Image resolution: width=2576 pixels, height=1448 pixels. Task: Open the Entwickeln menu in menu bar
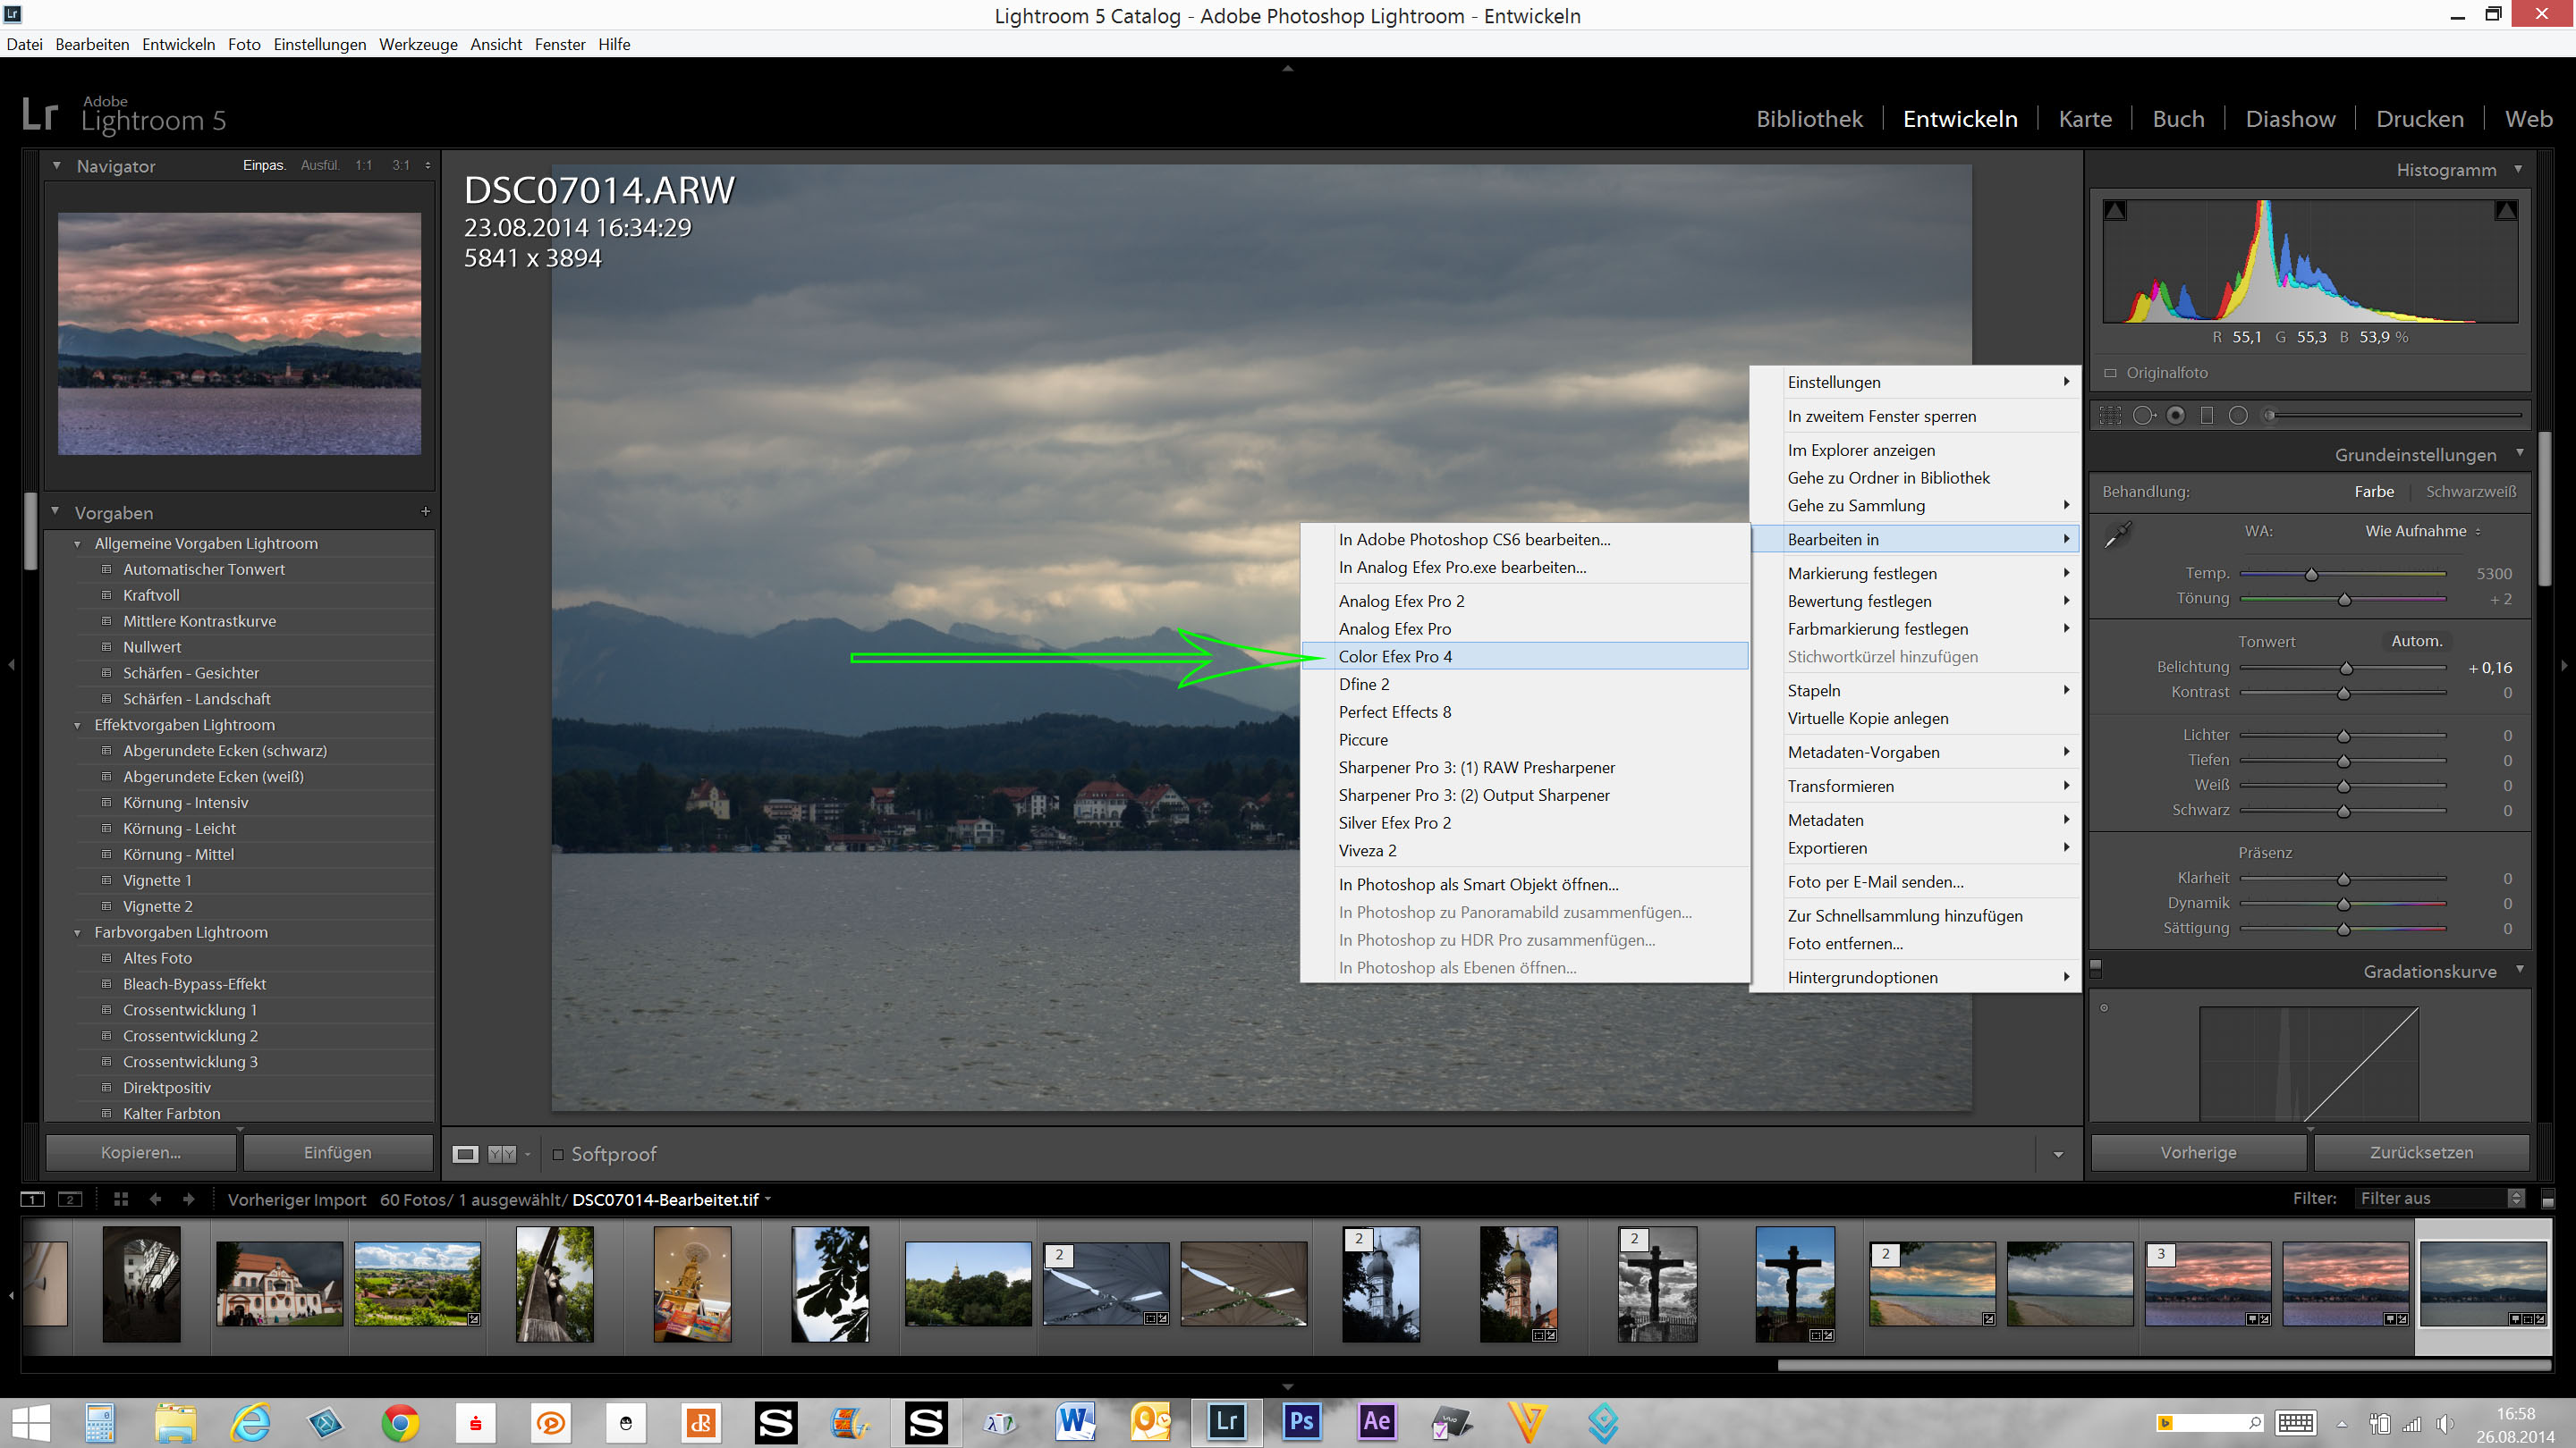click(x=178, y=44)
